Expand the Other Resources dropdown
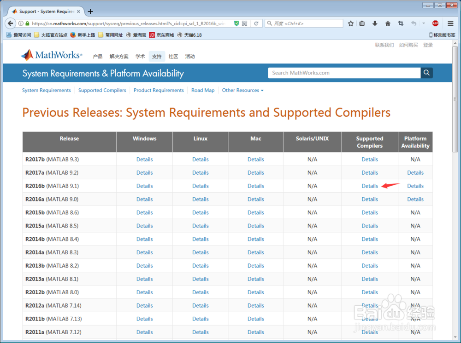Screen dimensions: 461x343 coord(242,90)
